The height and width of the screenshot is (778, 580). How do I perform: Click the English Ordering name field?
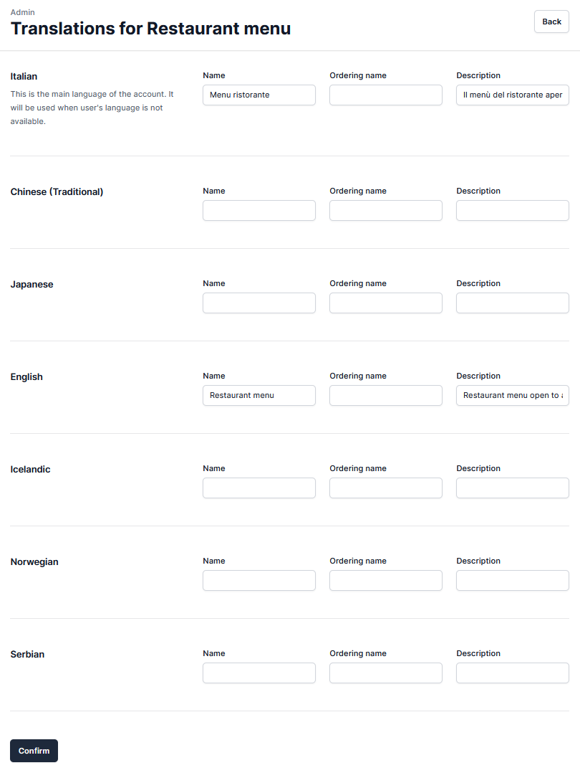(x=386, y=396)
